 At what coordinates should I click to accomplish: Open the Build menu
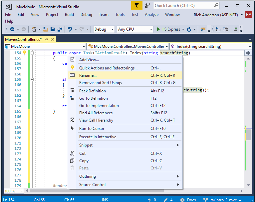[x=70, y=15]
